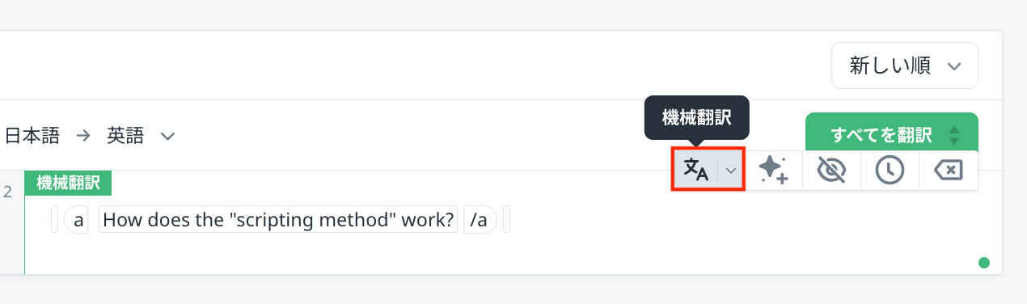The height and width of the screenshot is (304, 1027).
Task: Click the machine translation icon
Action: coord(696,169)
